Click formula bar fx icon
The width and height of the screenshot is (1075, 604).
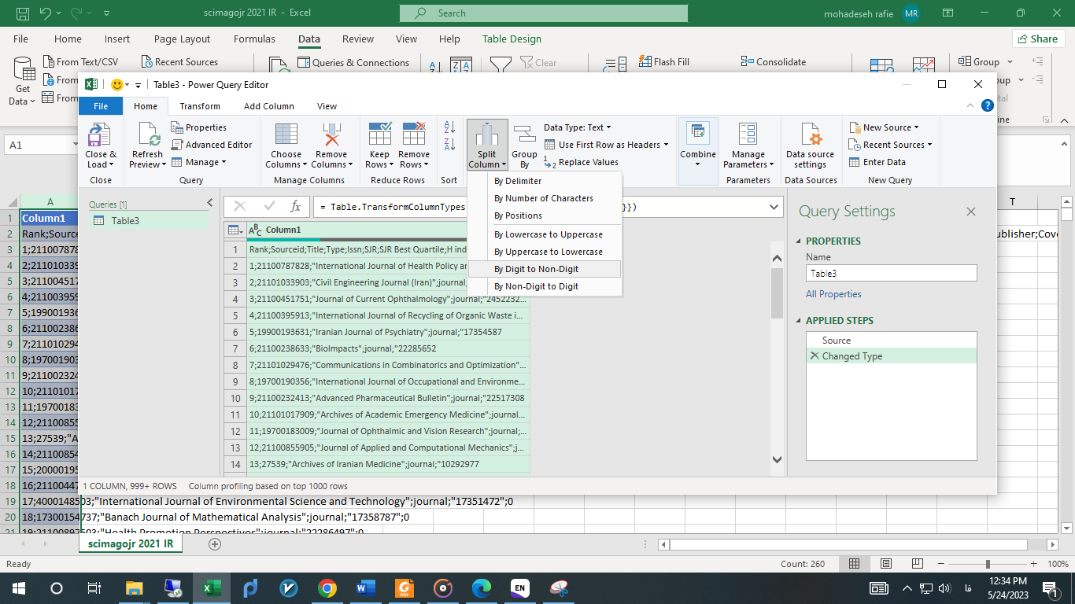(295, 207)
